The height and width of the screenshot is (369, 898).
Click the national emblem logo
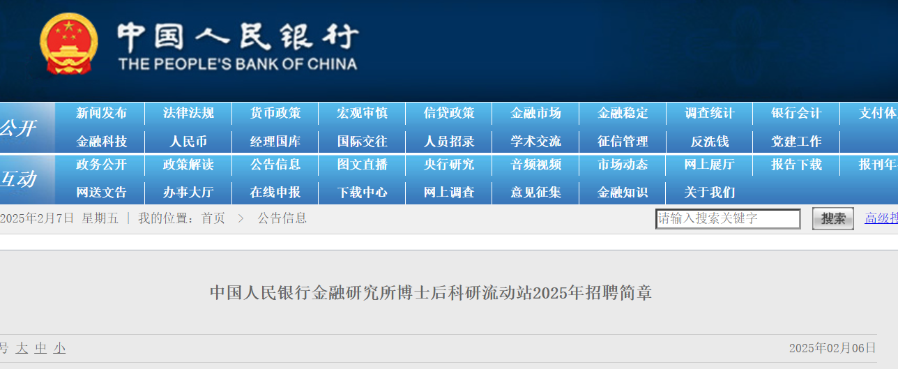(x=69, y=44)
